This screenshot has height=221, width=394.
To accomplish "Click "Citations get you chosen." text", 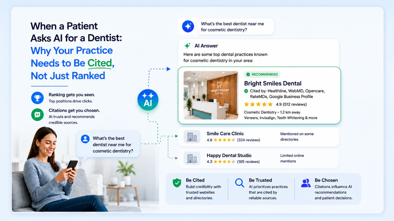I will [x=74, y=111].
